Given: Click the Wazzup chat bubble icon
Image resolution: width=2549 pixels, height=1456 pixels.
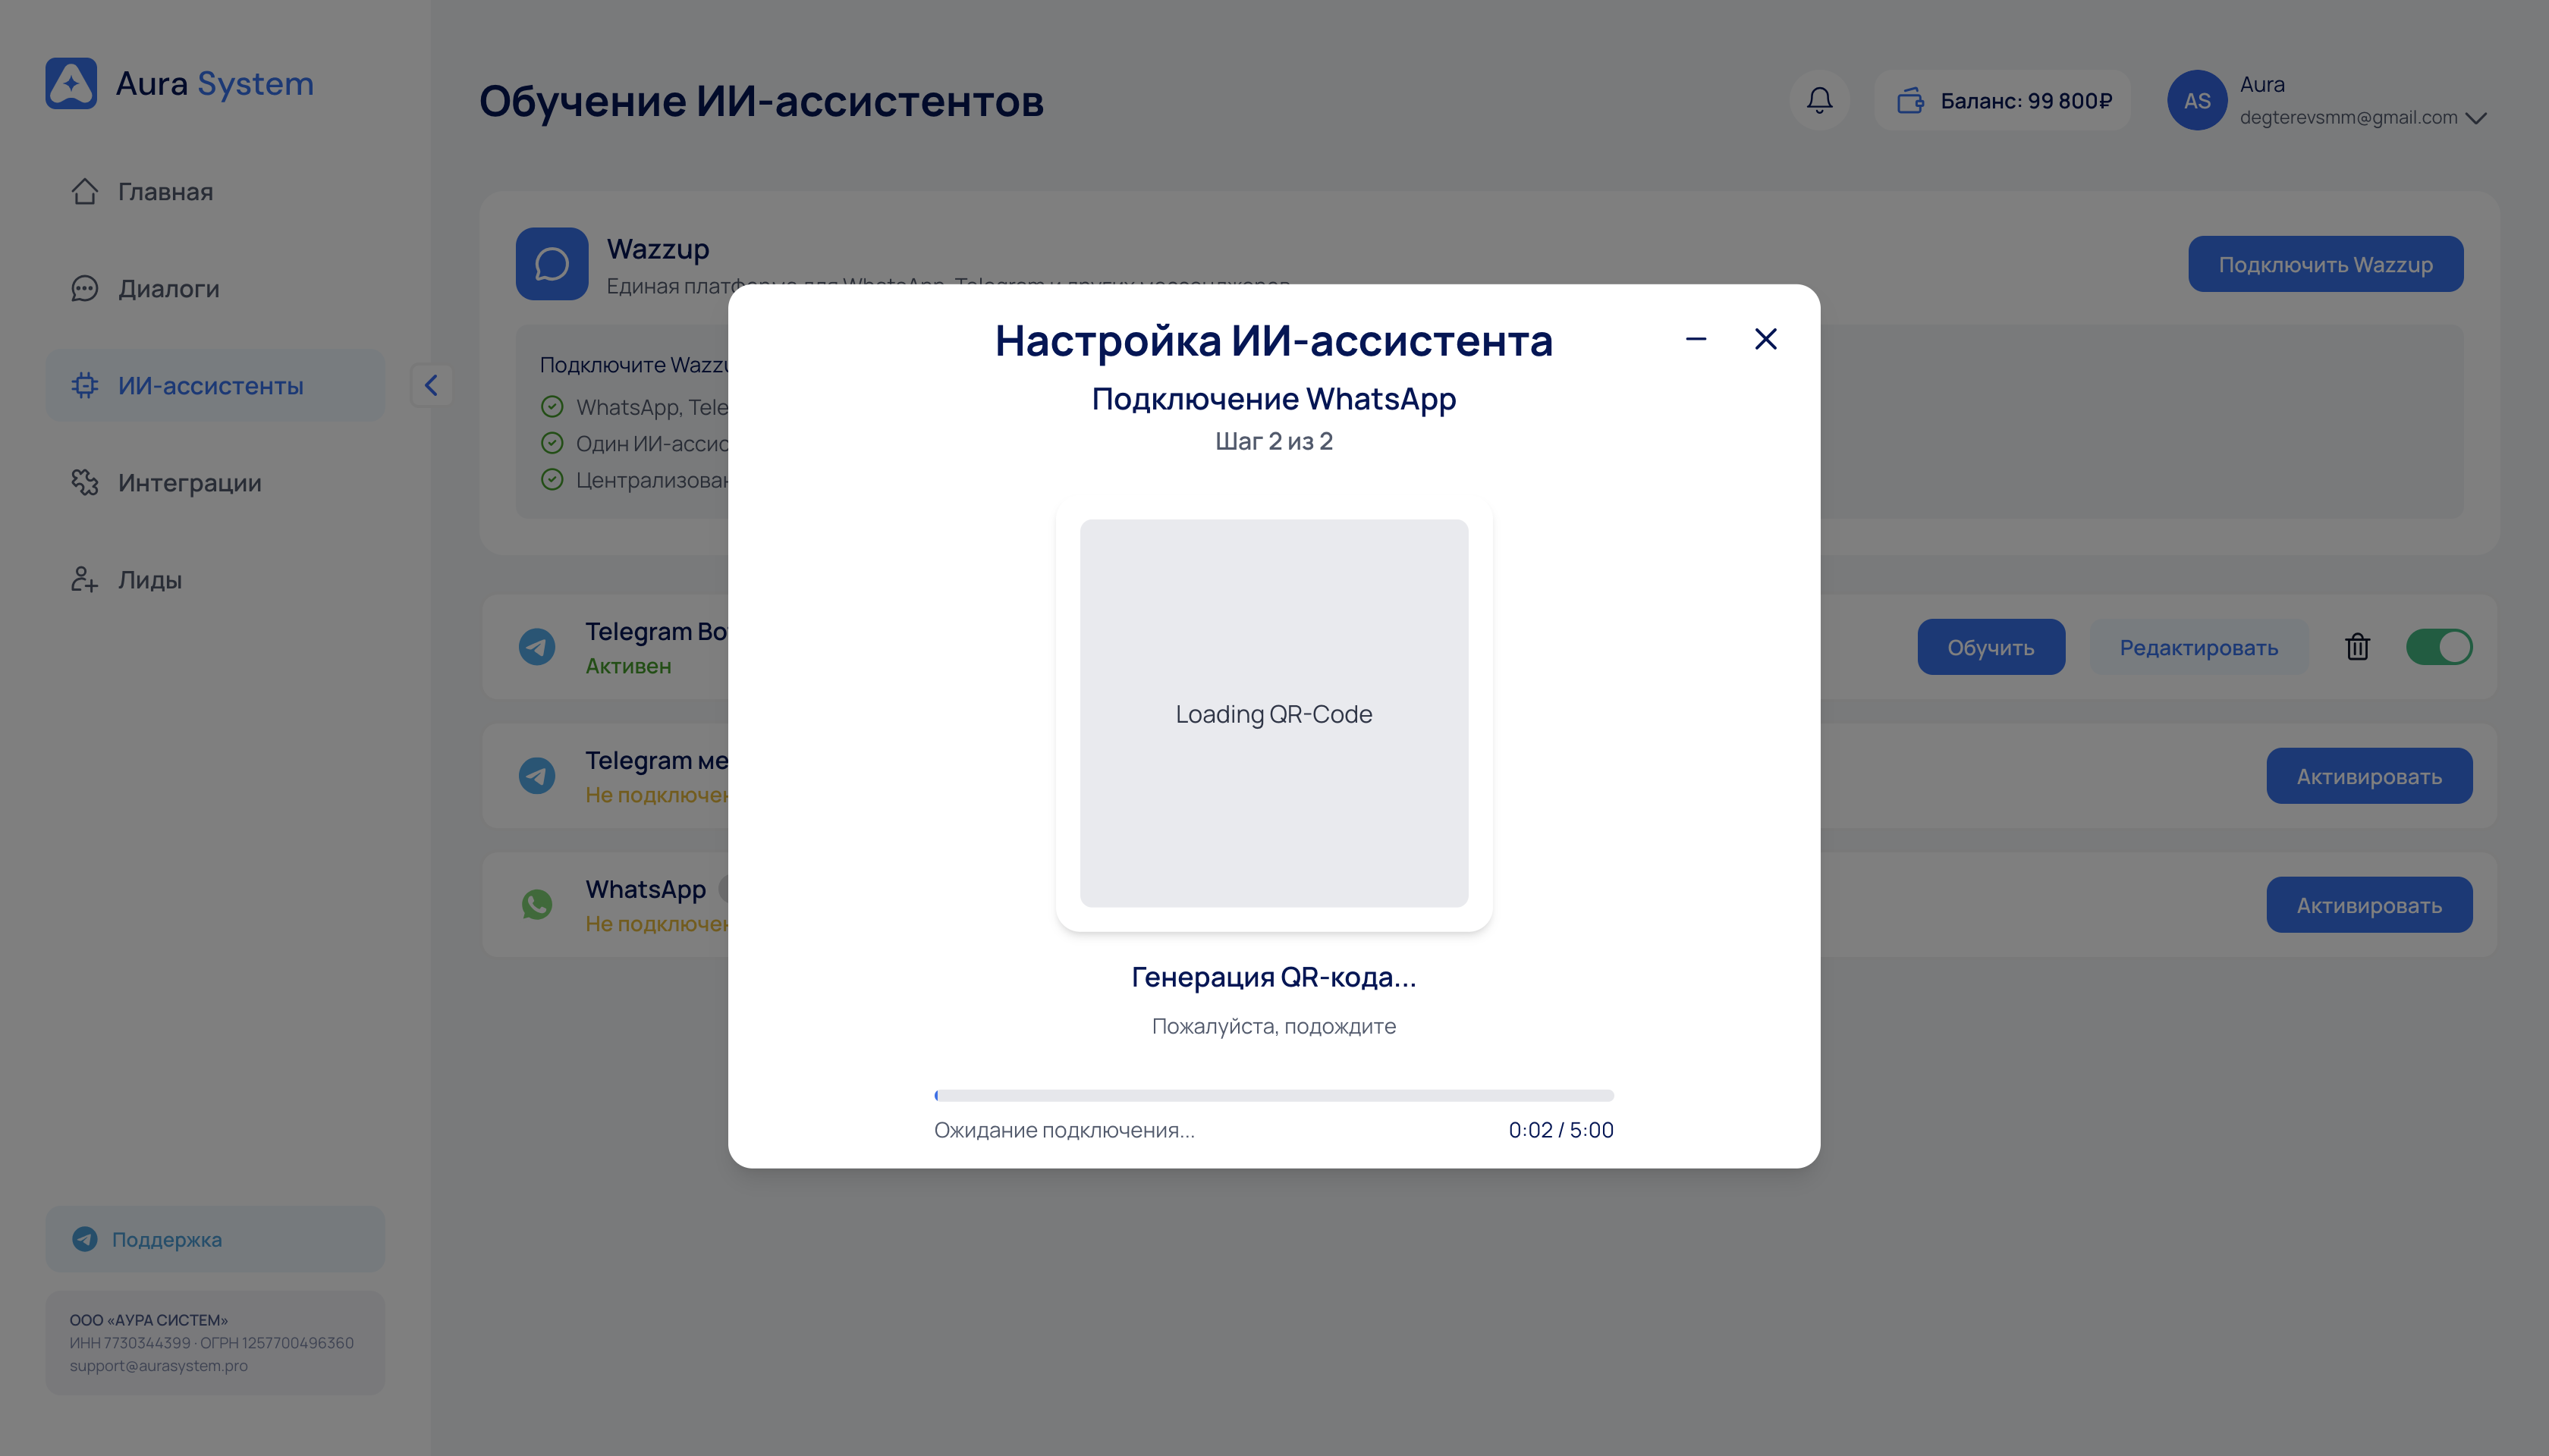Looking at the screenshot, I should coord(552,264).
